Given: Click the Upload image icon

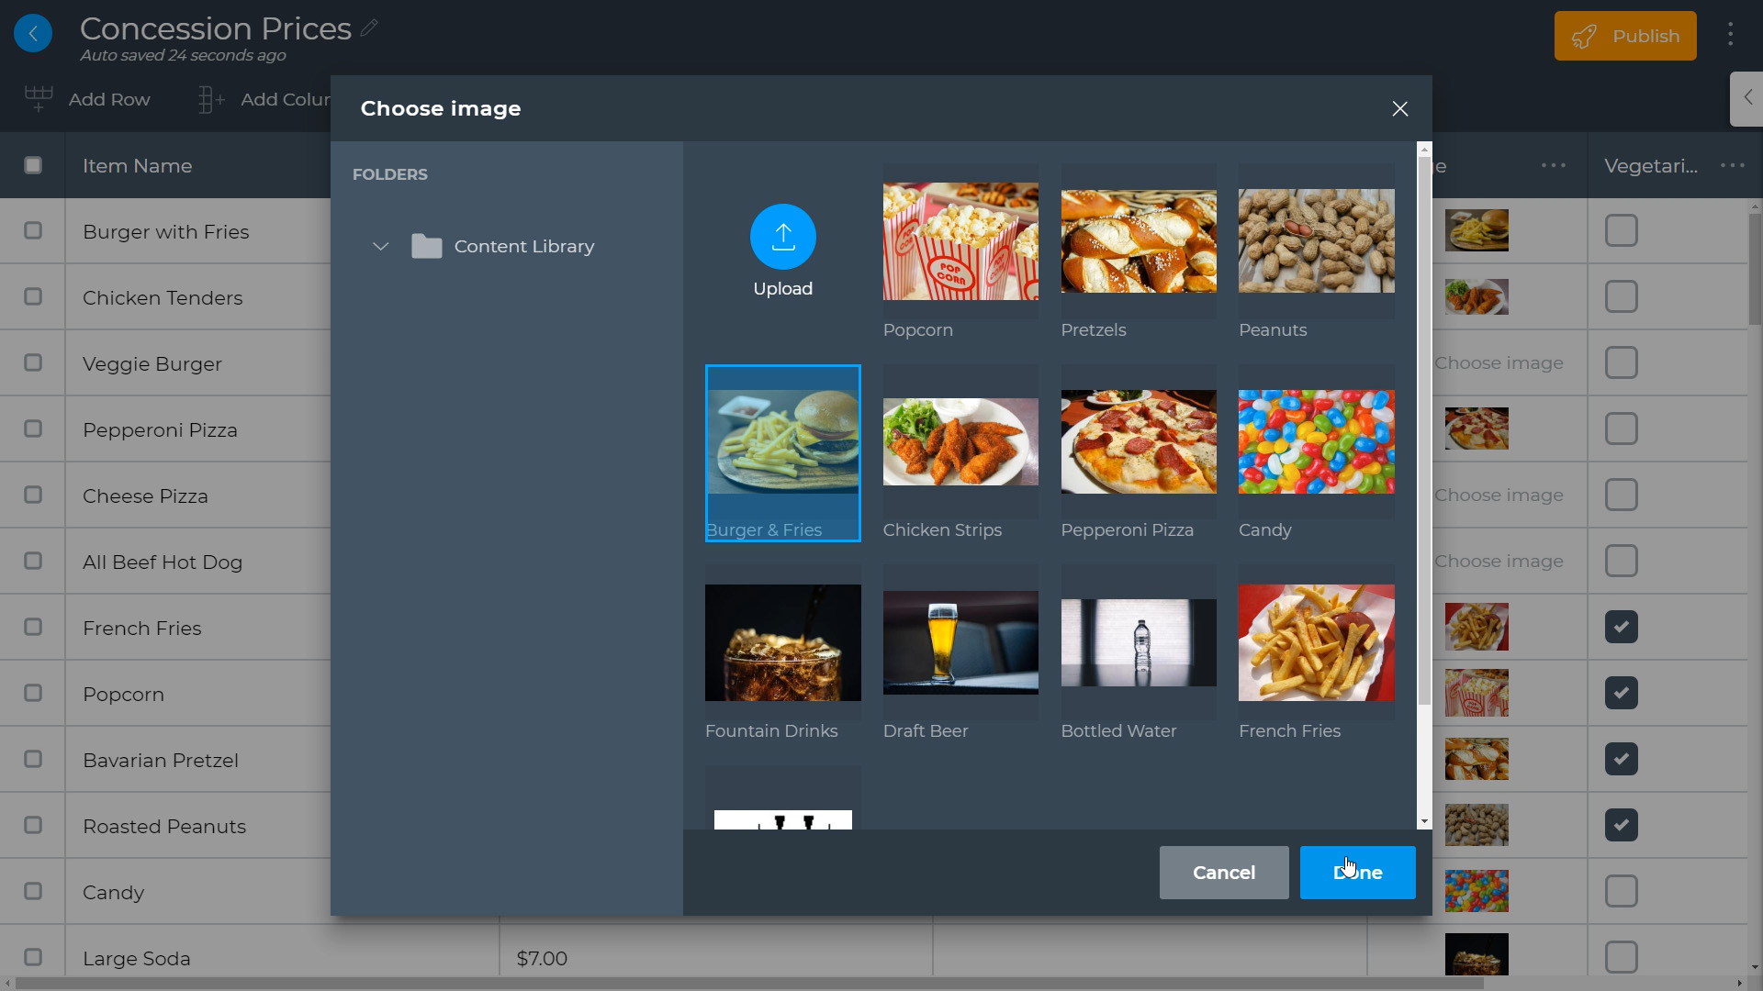Looking at the screenshot, I should pyautogui.click(x=782, y=237).
